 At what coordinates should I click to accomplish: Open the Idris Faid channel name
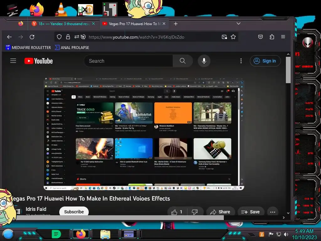(x=36, y=209)
